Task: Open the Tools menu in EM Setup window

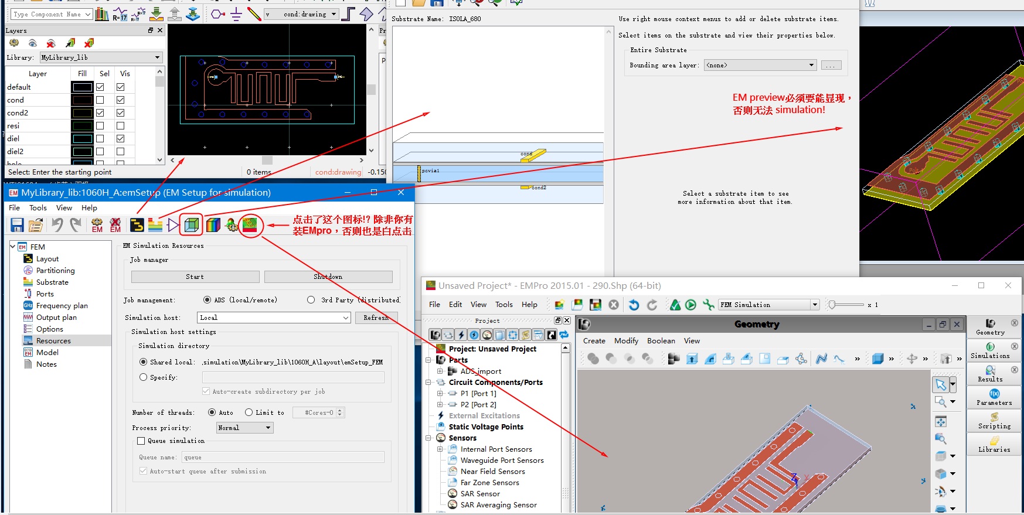Action: 38,208
